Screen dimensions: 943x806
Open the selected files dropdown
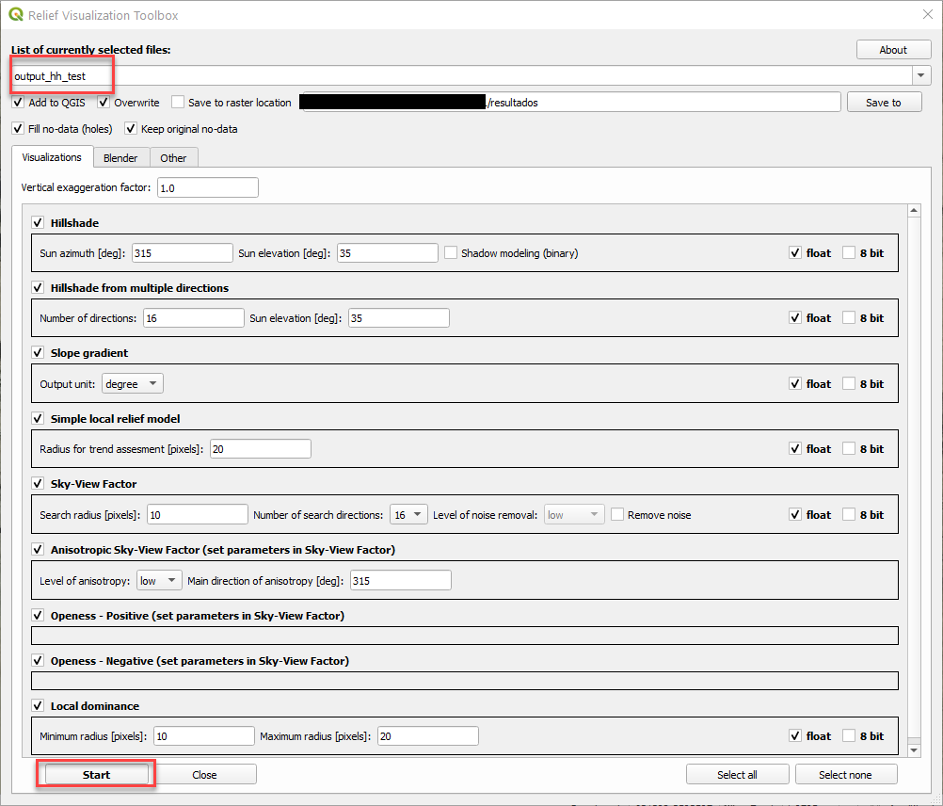coord(920,74)
